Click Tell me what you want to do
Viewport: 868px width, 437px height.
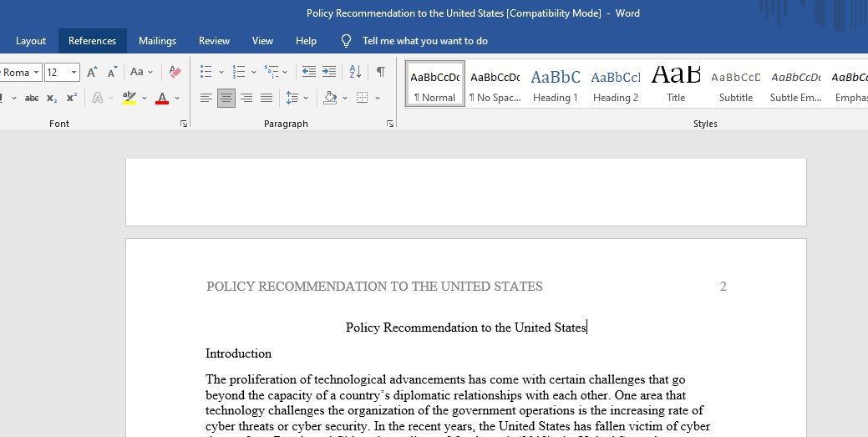pos(425,41)
